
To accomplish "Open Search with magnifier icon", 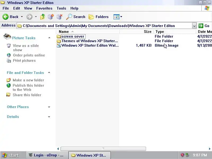I will [x=76, y=17].
